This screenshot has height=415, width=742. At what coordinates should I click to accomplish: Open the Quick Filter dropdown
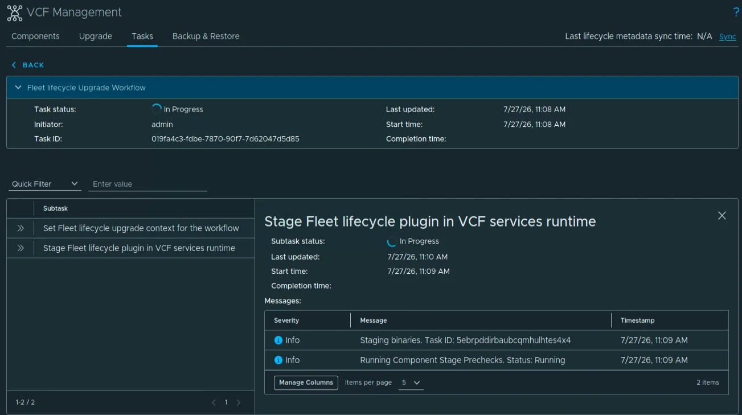click(45, 184)
